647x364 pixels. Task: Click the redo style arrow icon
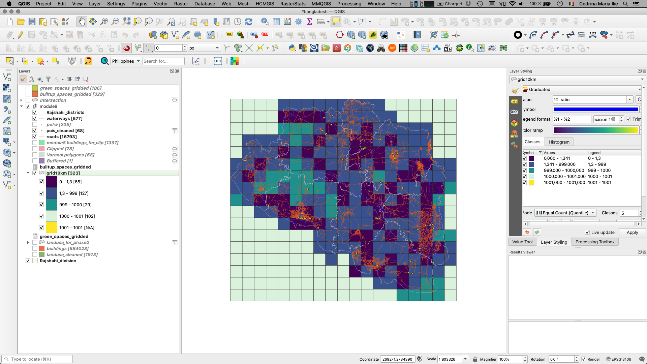pyautogui.click(x=537, y=232)
